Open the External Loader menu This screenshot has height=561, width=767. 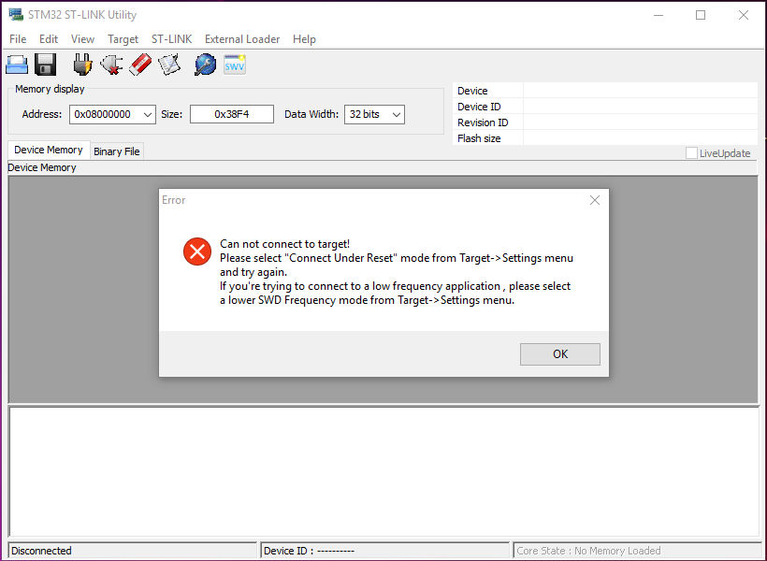click(x=242, y=39)
